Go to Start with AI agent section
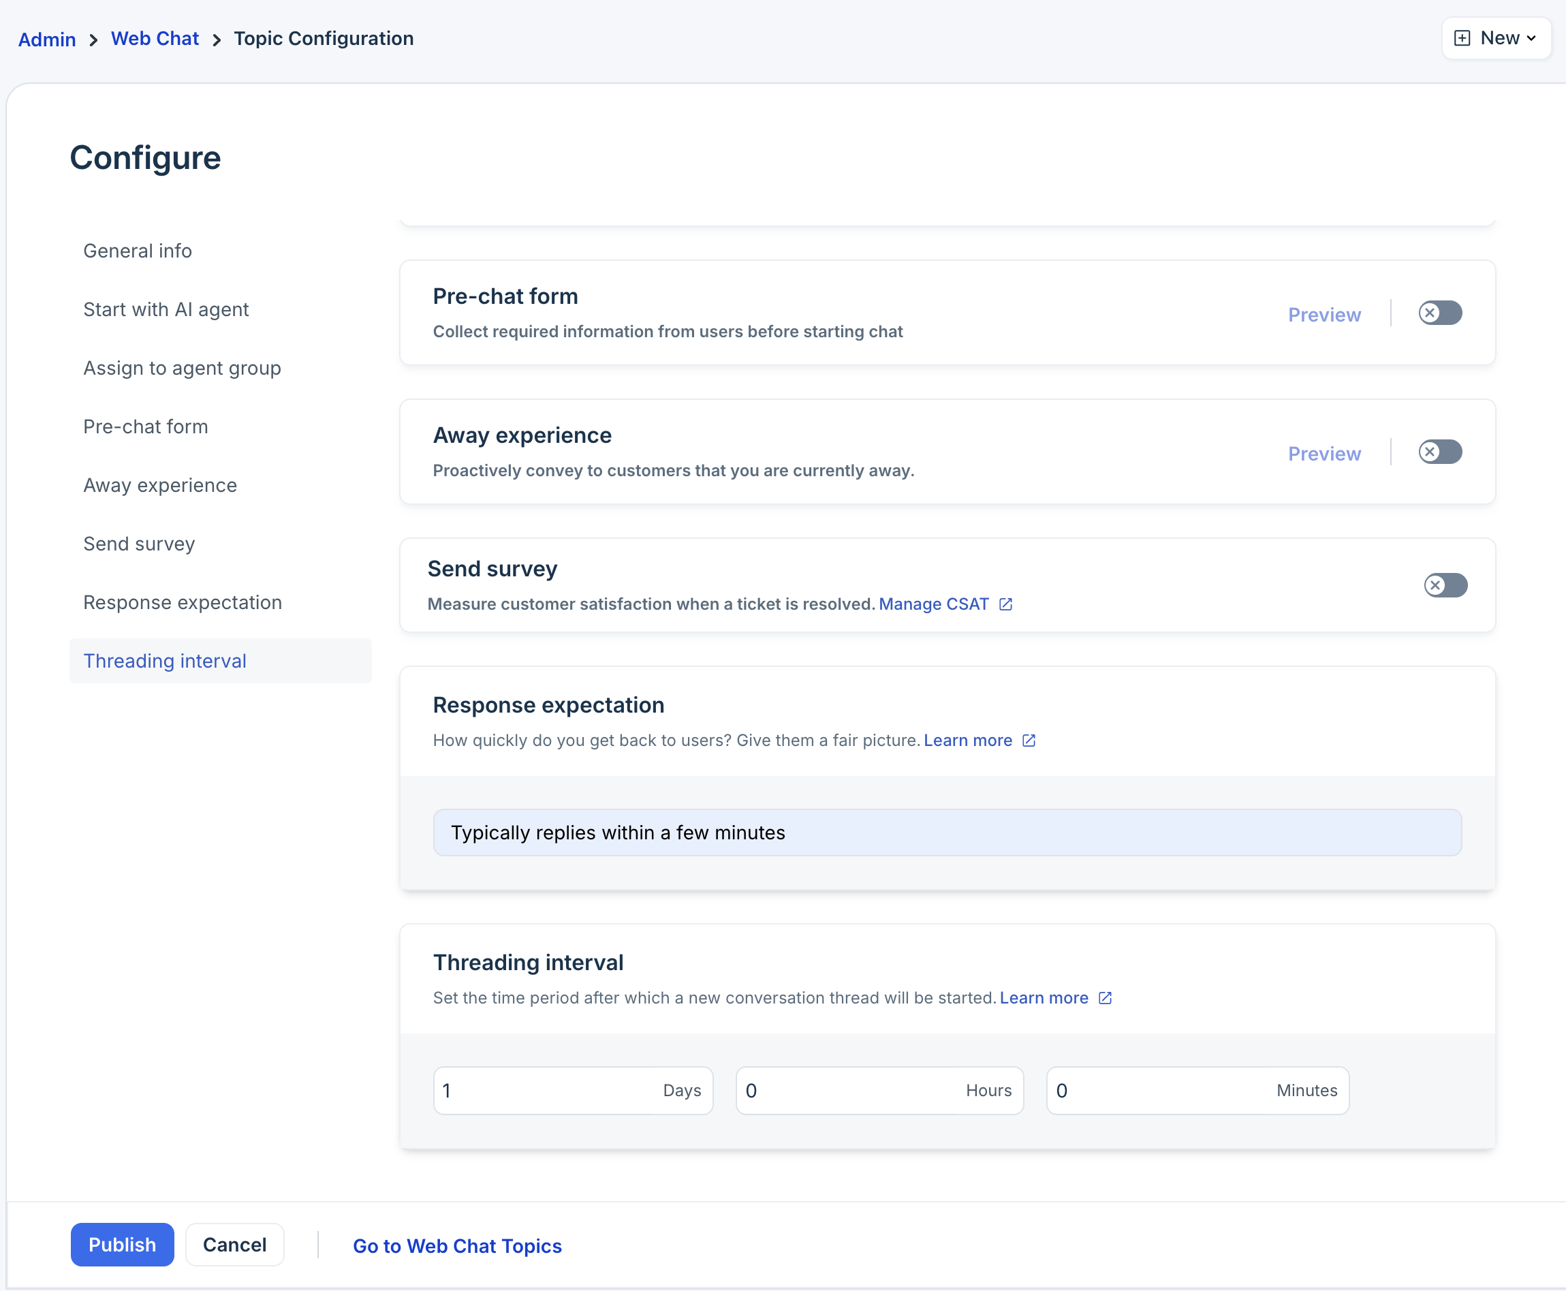Image resolution: width=1566 pixels, height=1291 pixels. [166, 309]
